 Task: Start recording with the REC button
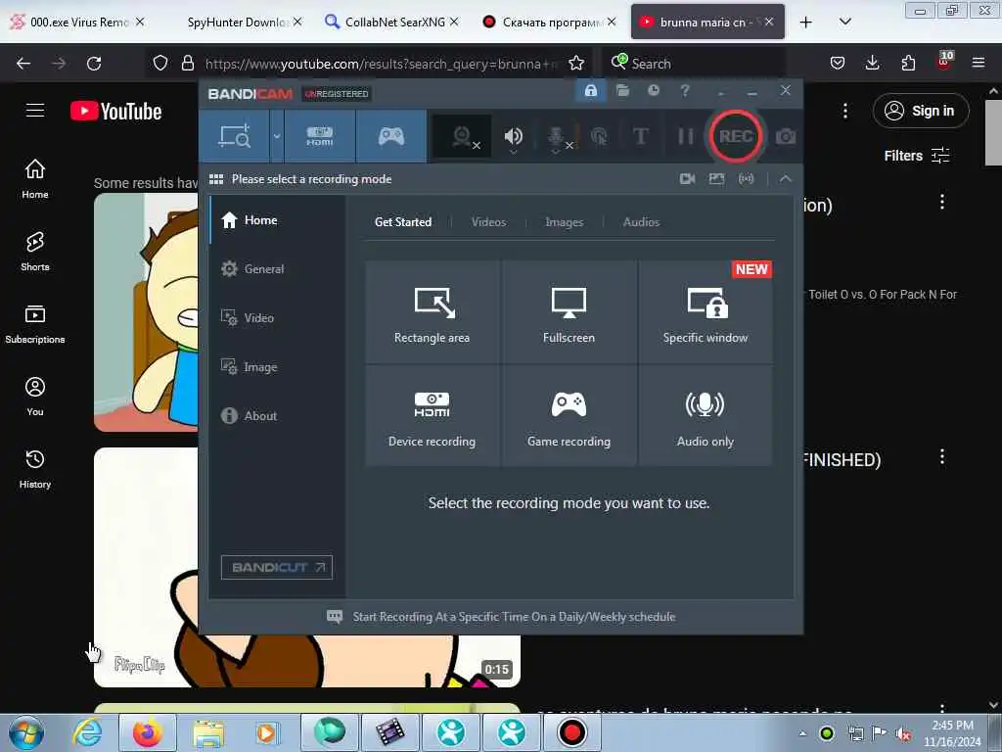736,136
